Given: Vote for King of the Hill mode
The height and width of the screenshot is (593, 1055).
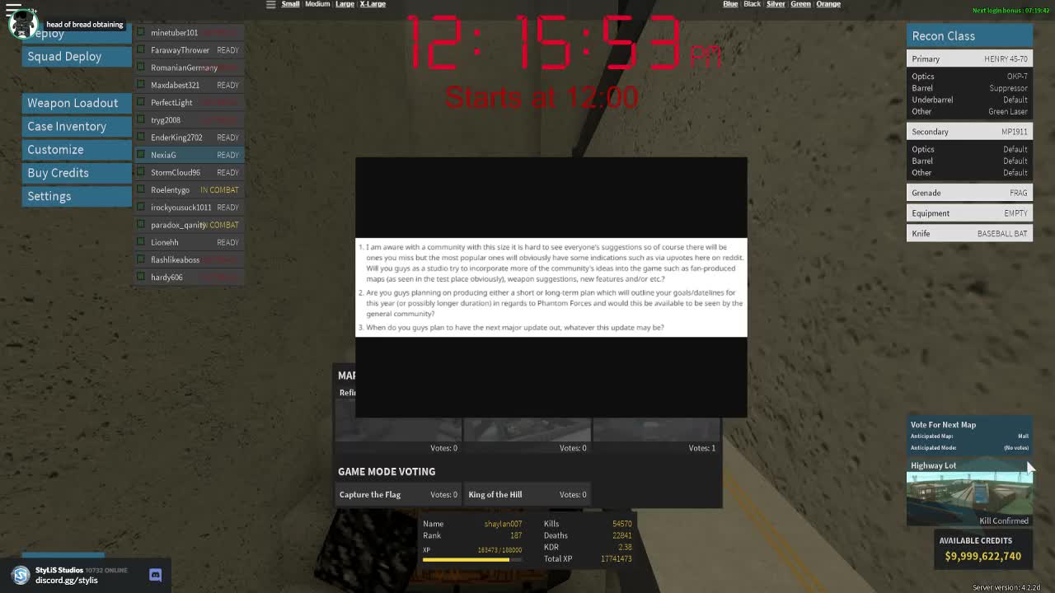Looking at the screenshot, I should point(495,494).
